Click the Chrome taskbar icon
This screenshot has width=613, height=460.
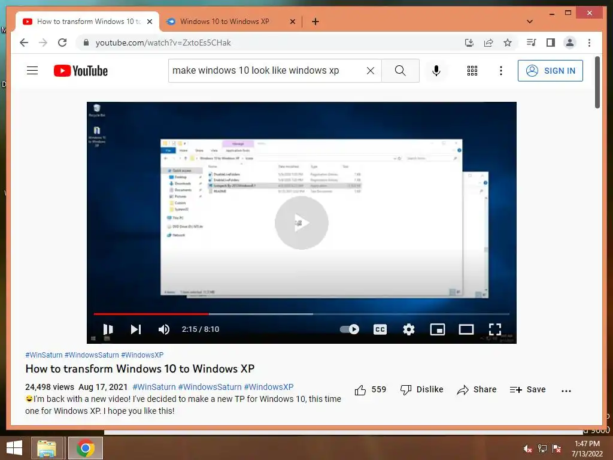click(86, 448)
